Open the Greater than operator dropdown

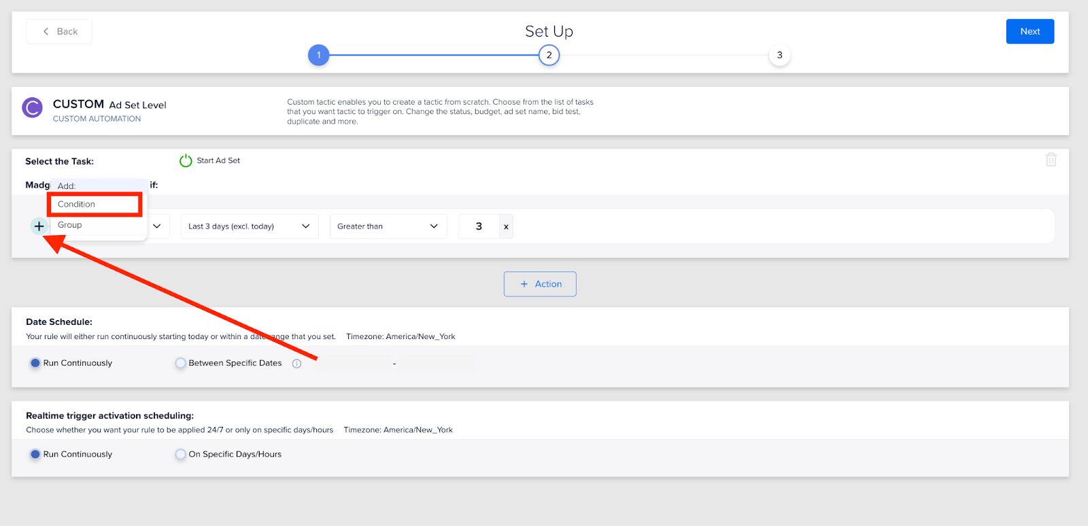click(388, 226)
